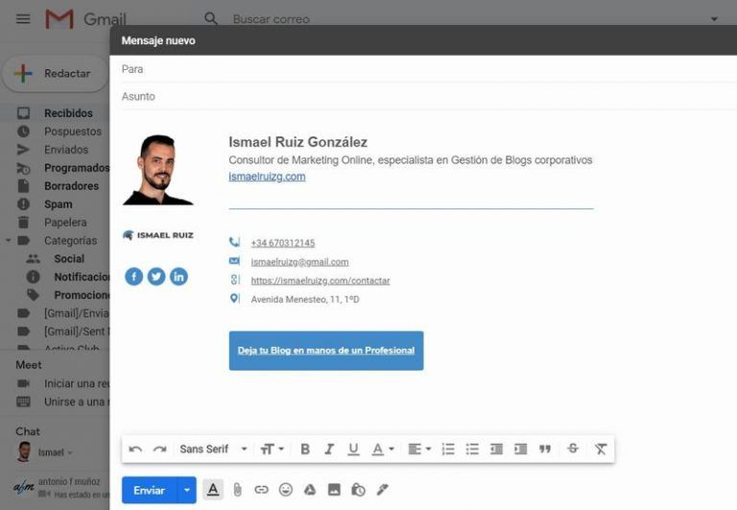Click the insert photo icon
Image resolution: width=737 pixels, height=510 pixels.
(334, 490)
